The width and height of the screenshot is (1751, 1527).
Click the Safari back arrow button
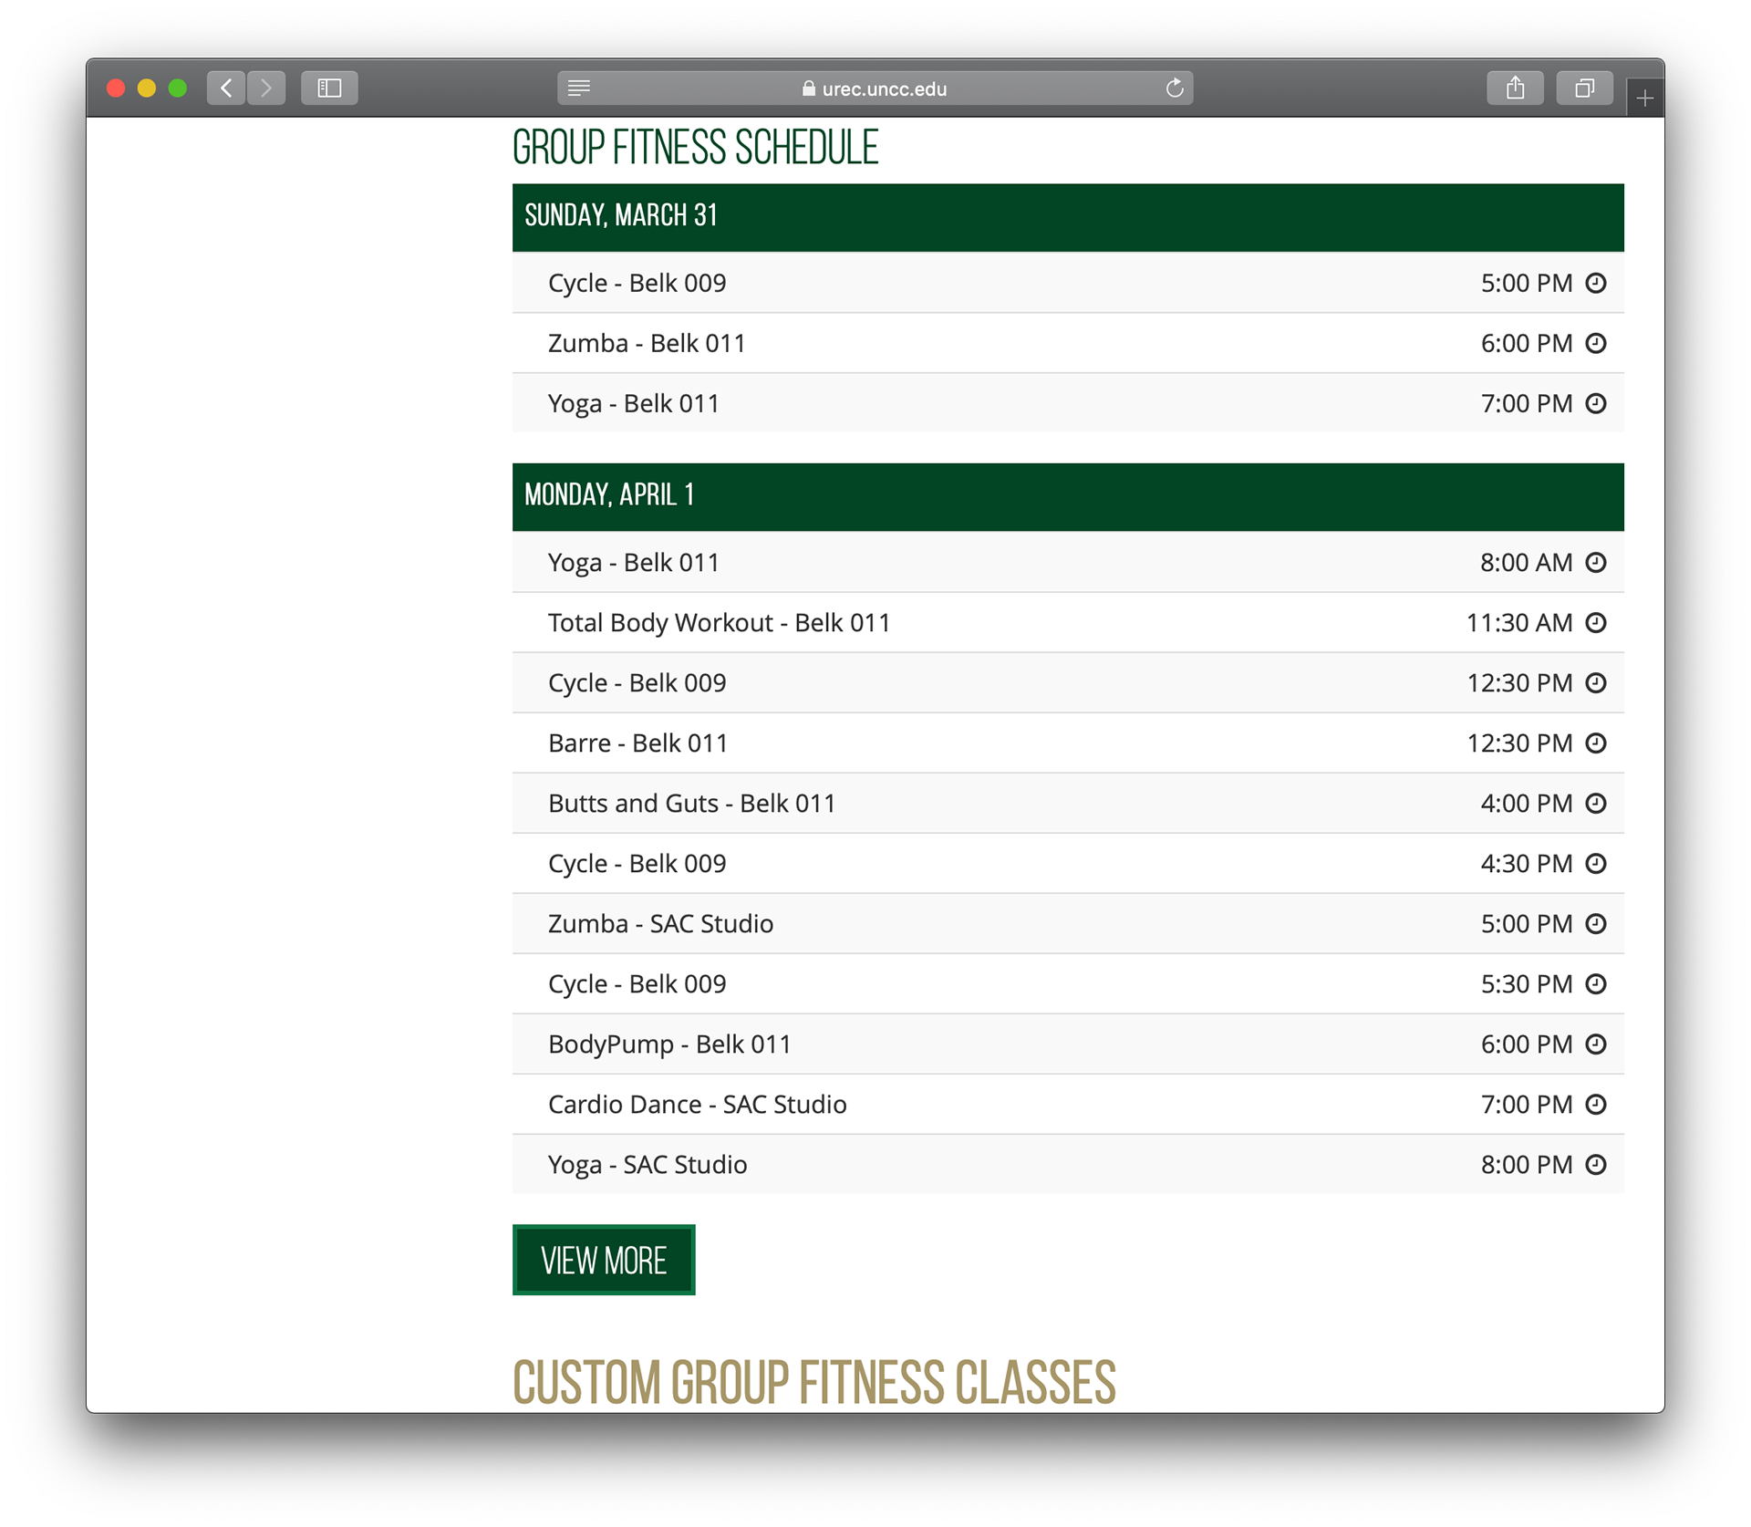226,88
